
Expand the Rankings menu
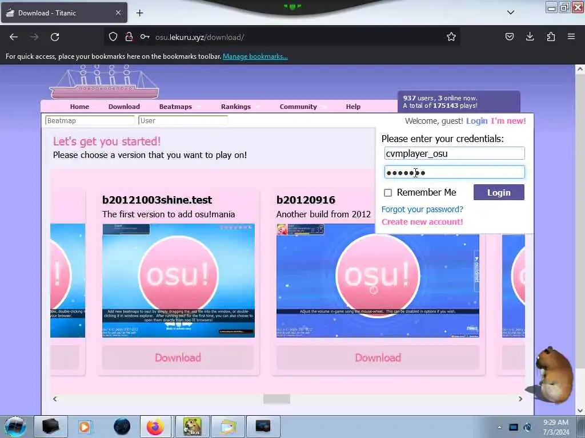[x=236, y=107]
